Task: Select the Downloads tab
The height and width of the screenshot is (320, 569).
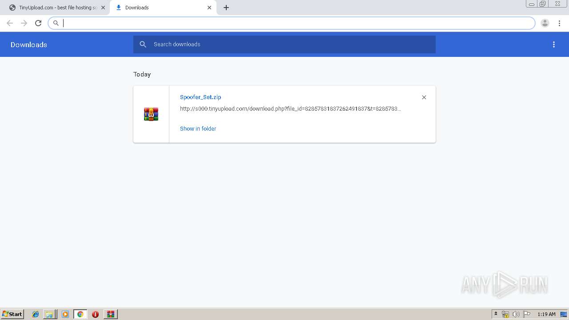Action: [x=163, y=8]
